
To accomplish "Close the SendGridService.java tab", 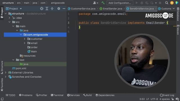I will pyautogui.click(x=156, y=9).
